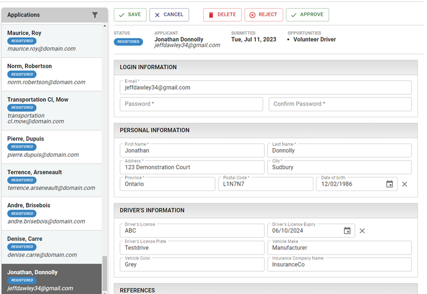
Task: Cancel the application edits
Action: click(x=169, y=15)
